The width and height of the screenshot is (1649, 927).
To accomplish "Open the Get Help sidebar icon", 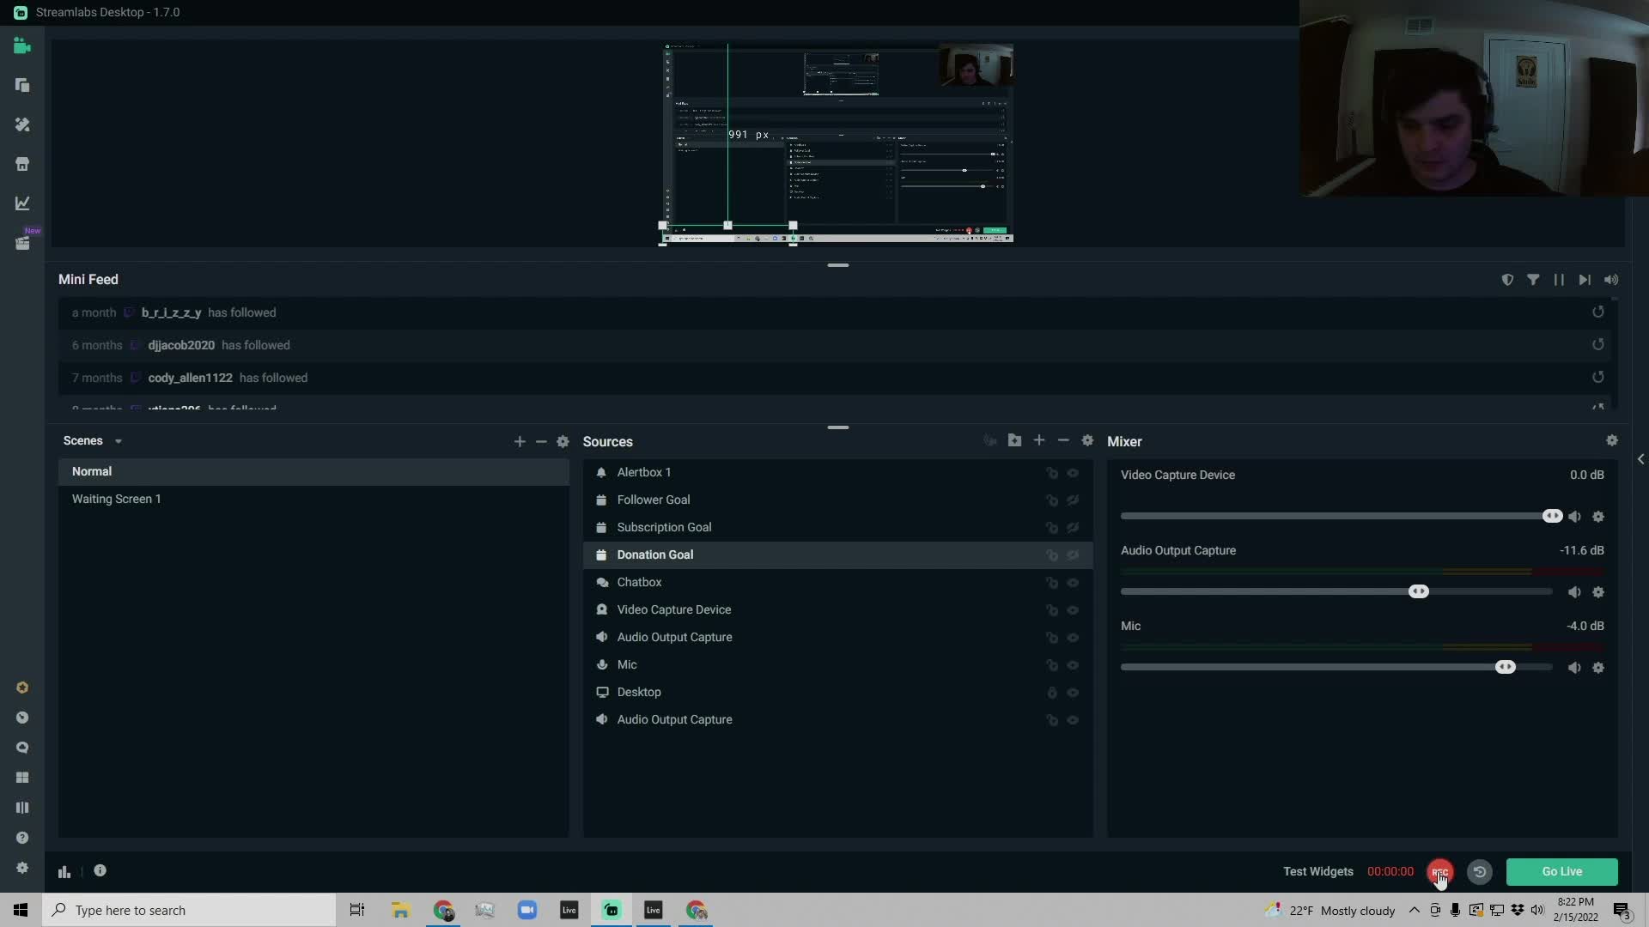I will click(x=22, y=838).
